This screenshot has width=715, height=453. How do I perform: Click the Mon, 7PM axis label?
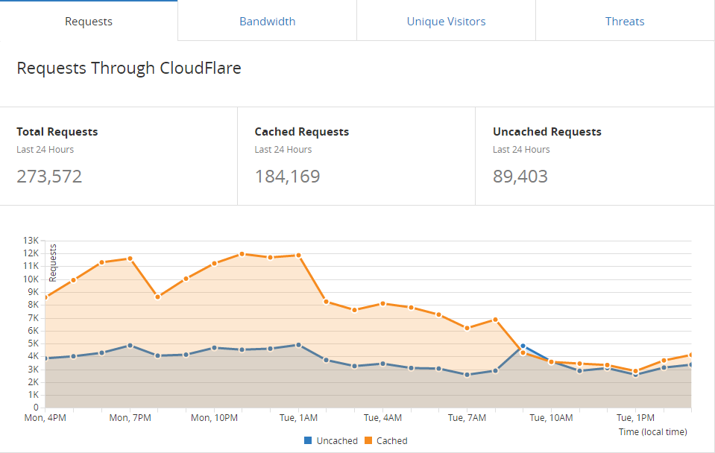[130, 417]
